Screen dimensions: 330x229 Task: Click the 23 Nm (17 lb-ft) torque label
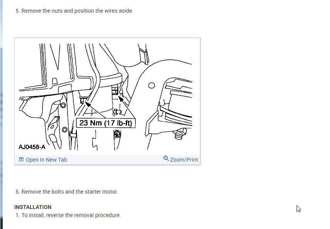pyautogui.click(x=106, y=123)
